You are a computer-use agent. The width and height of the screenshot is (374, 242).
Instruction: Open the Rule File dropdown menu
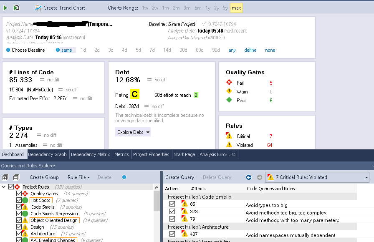point(79,177)
